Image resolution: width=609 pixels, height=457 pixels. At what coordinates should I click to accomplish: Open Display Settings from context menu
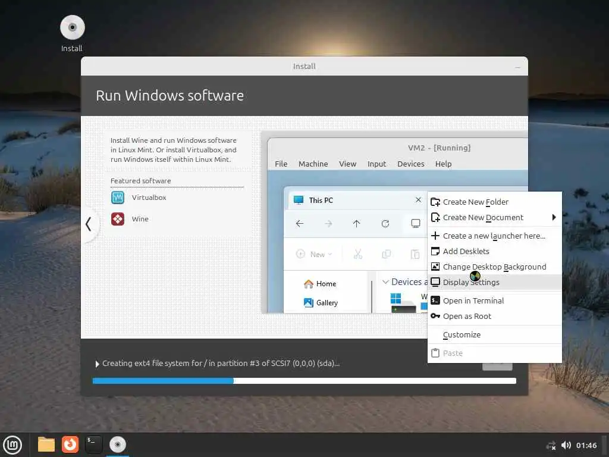(494, 282)
